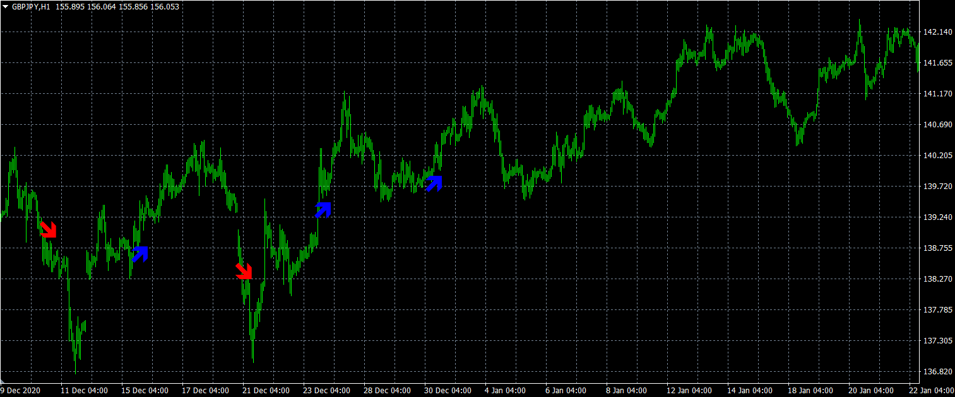Image resolution: width=955 pixels, height=397 pixels.
Task: Click the 137.305 price axis label
Action: click(937, 341)
